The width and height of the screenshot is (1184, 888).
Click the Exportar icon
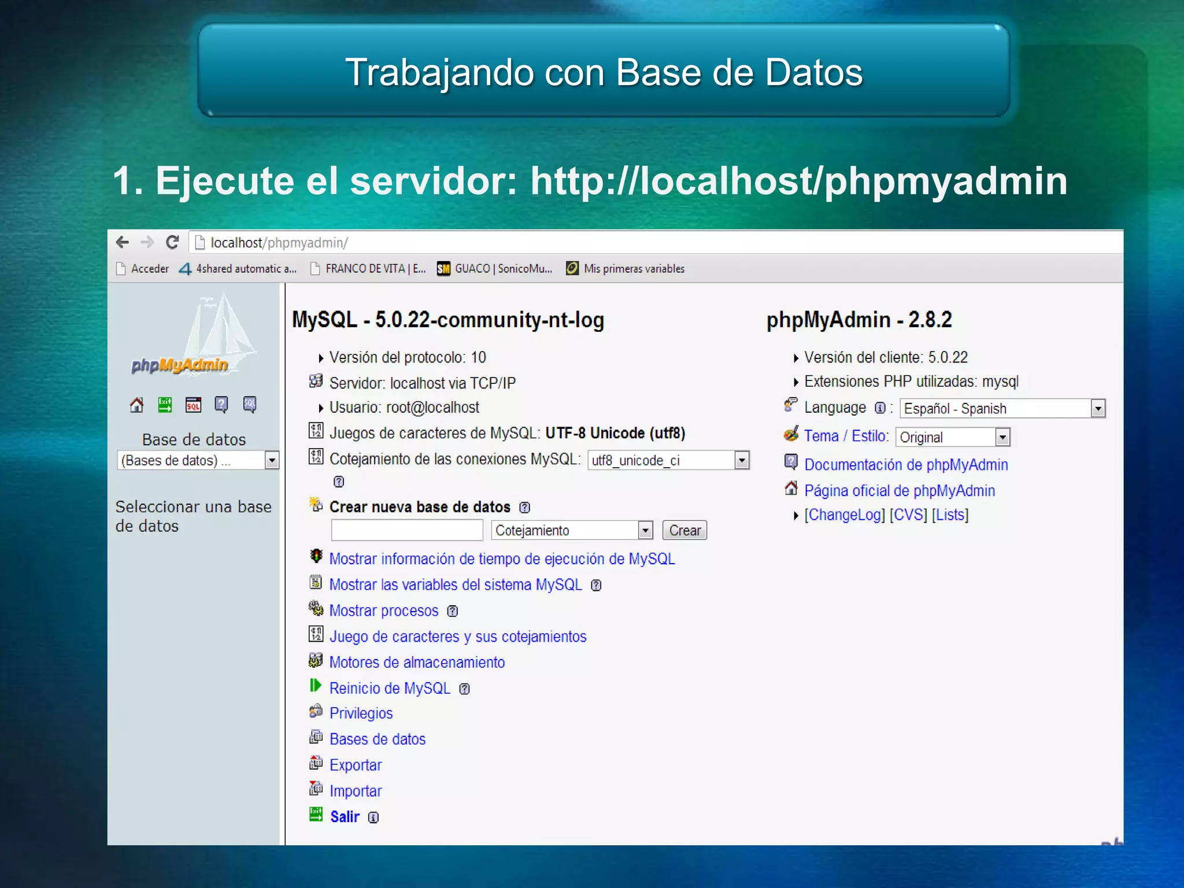coord(316,763)
